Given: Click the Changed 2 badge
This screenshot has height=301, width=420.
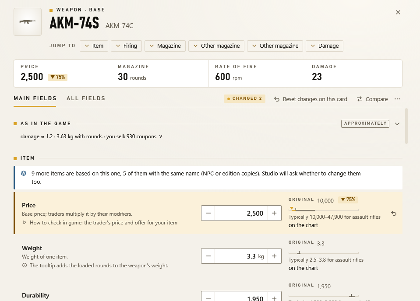Looking at the screenshot, I should coord(244,98).
